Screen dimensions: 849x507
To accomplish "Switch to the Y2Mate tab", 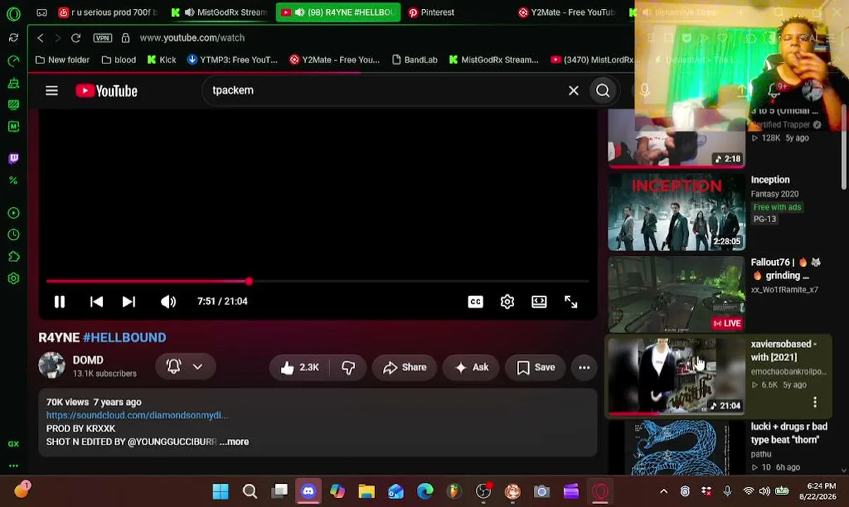I will tap(568, 12).
